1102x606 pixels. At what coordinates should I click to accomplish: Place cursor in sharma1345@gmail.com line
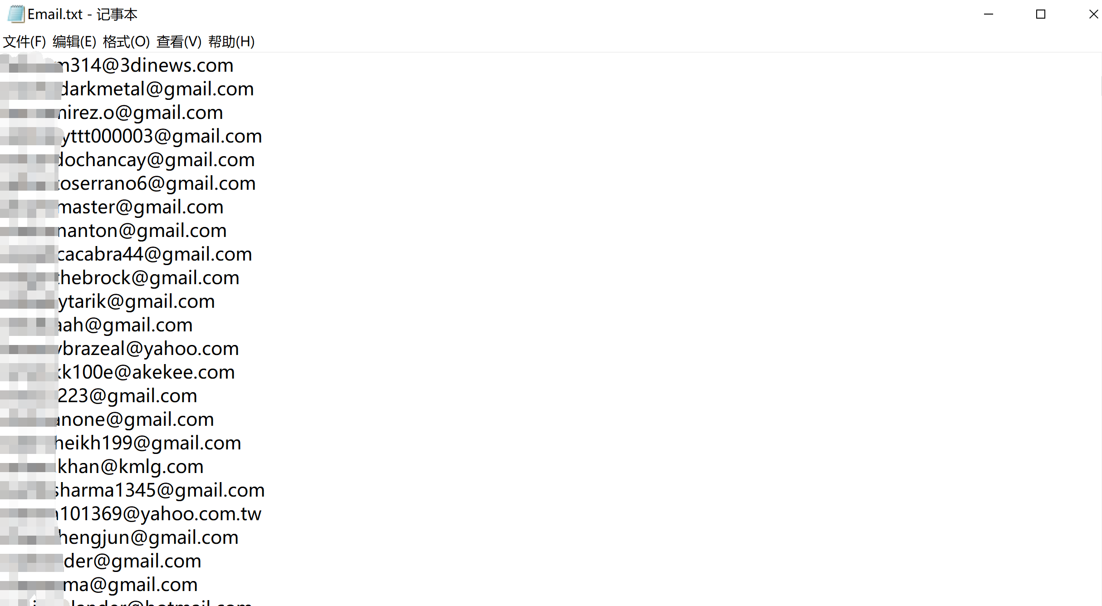(160, 490)
